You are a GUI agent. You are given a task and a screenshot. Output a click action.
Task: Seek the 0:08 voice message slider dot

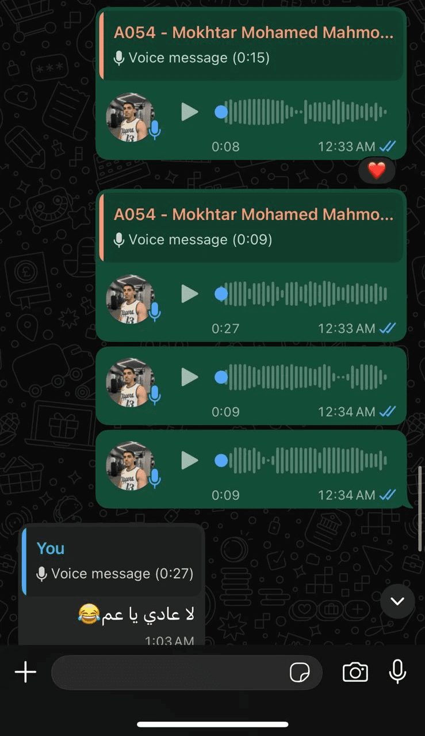(x=221, y=112)
